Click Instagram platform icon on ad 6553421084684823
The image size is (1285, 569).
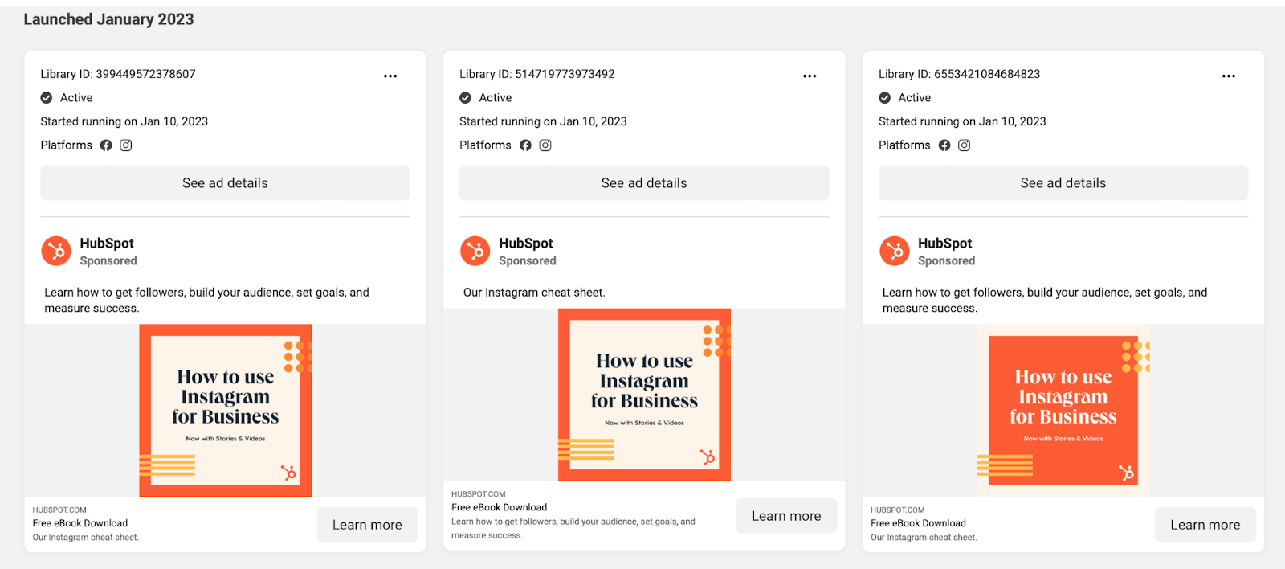pyautogui.click(x=965, y=145)
